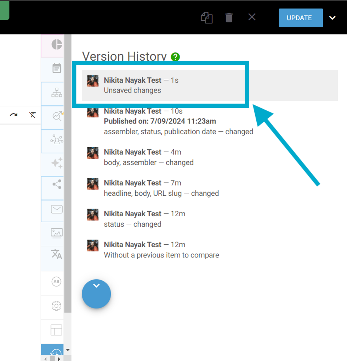Open the translate language sidebar icon

click(57, 254)
